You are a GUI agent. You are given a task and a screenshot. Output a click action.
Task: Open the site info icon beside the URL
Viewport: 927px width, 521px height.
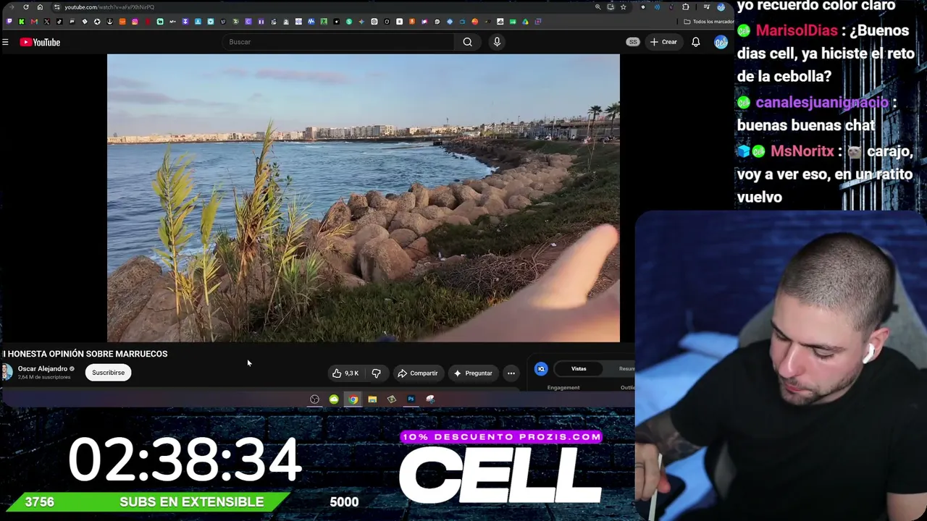click(56, 7)
